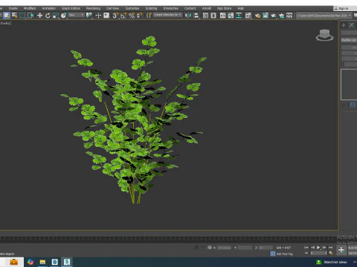The height and width of the screenshot is (267, 357).
Task: Toggle Angle Snap
Action: 123,16
